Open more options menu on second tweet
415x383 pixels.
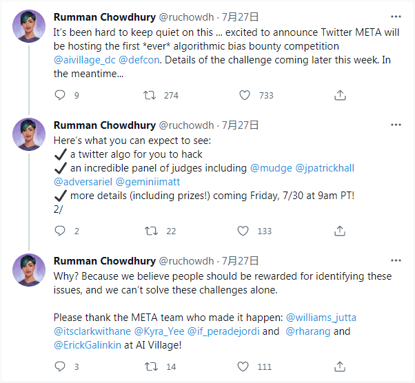[x=396, y=125]
